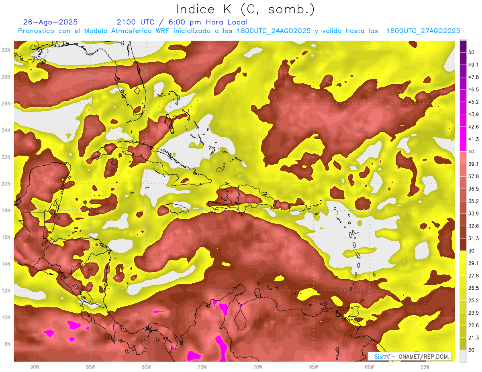Screen dimensions: 482x372
Task: Click the time label "2100 UTC / 6:00 pm Hora Local"
Action: [182, 22]
